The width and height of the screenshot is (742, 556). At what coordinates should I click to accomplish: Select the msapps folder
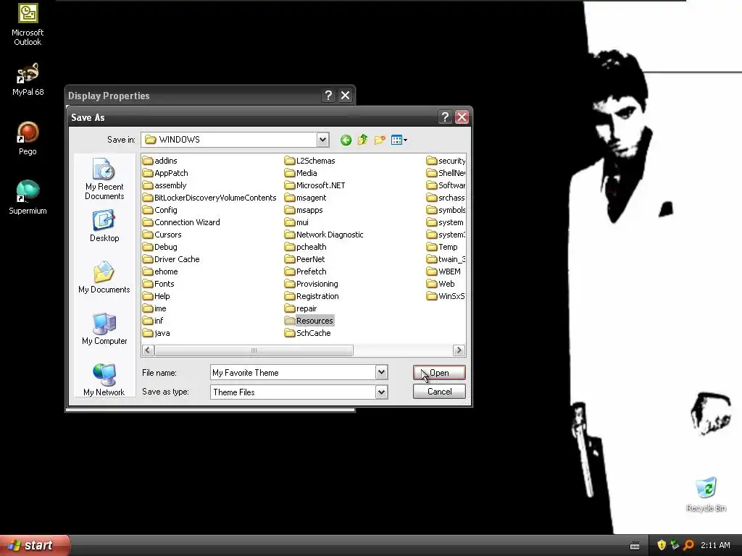click(x=304, y=210)
